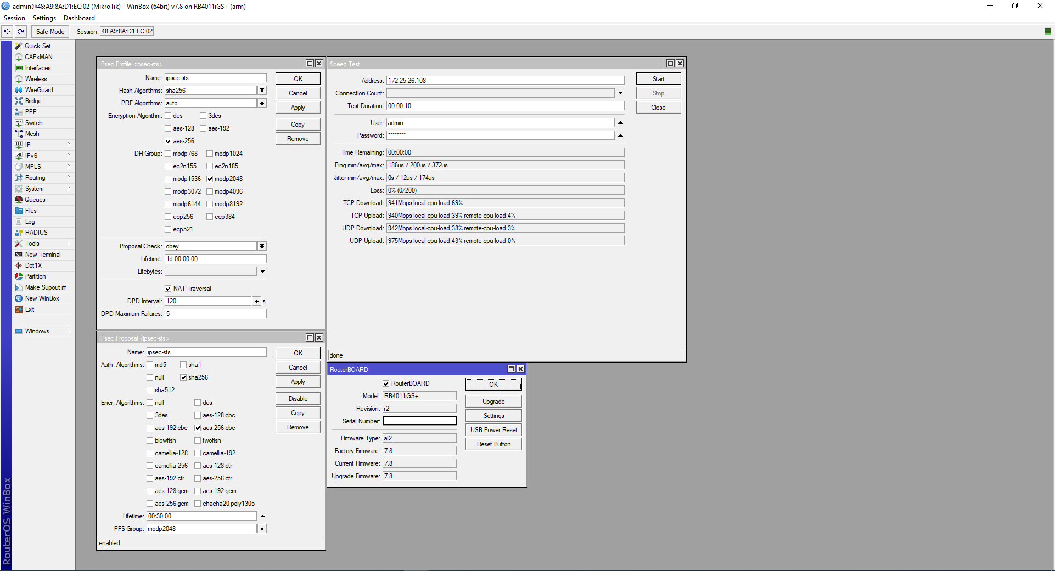Collapse the IPsec Proposal Lifetime field

point(262,516)
